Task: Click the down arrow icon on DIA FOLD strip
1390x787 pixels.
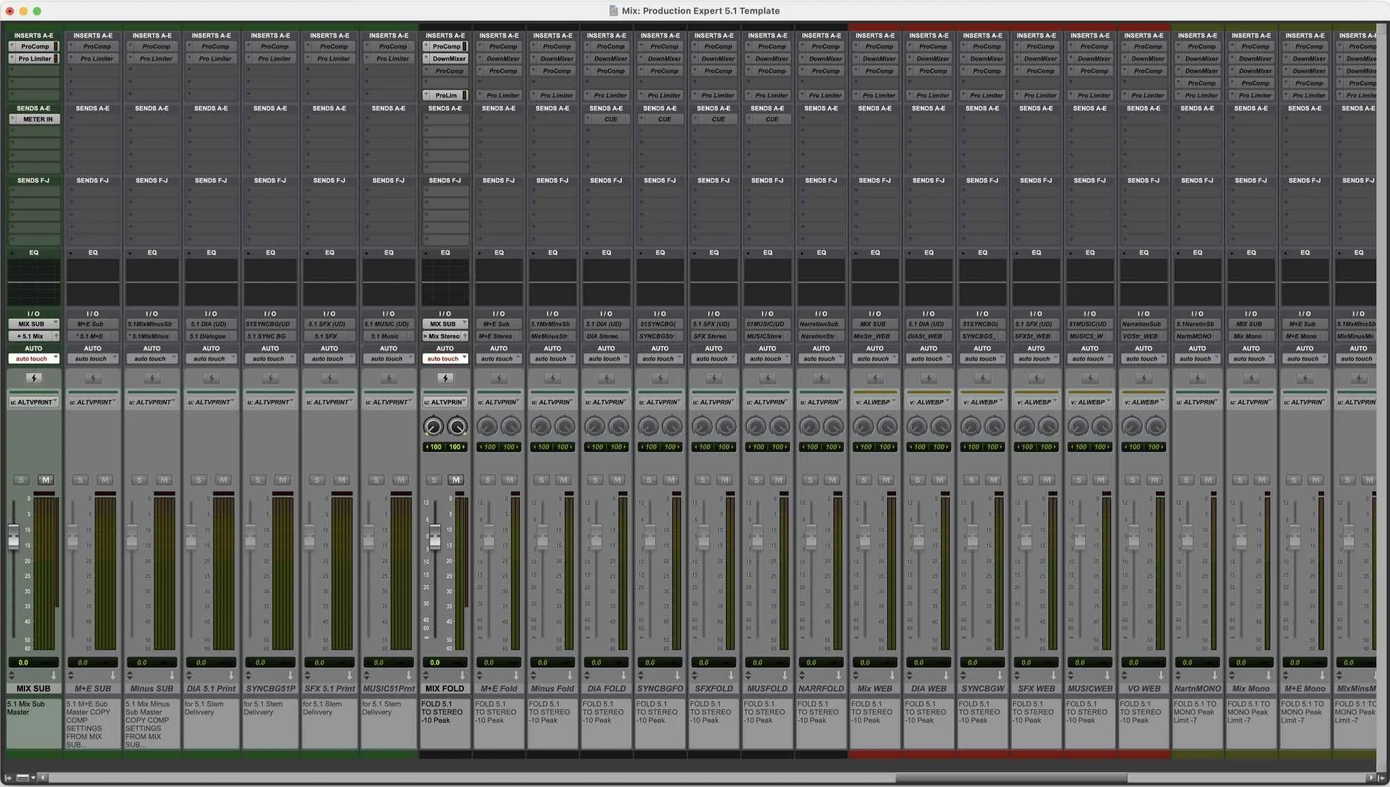Action: pyautogui.click(x=623, y=675)
